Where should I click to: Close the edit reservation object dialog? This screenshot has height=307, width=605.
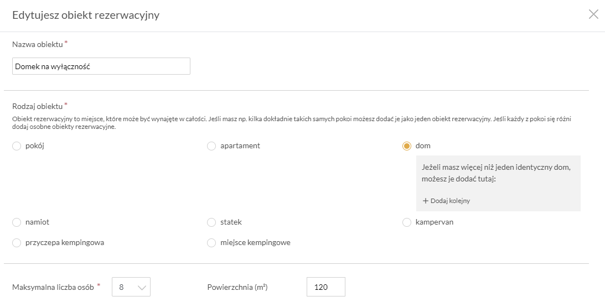[x=593, y=14]
